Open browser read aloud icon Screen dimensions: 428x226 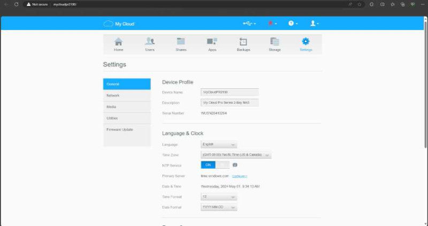[350, 4]
